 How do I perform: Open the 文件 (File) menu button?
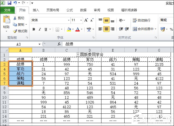tap(7, 10)
